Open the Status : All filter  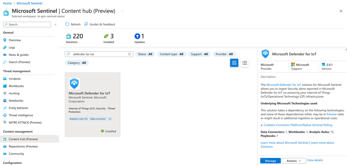[145, 54]
